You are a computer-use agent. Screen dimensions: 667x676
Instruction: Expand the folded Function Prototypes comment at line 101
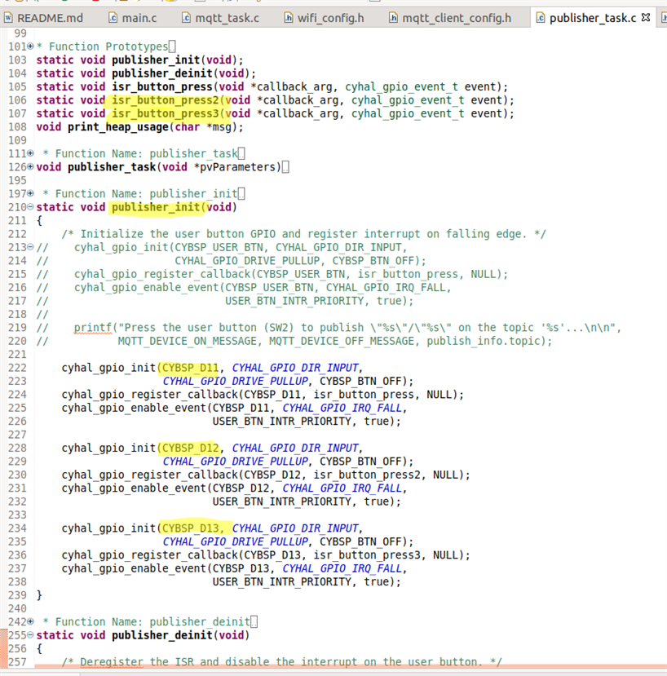pos(30,46)
